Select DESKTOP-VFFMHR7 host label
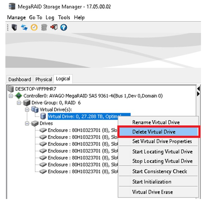 (36, 89)
